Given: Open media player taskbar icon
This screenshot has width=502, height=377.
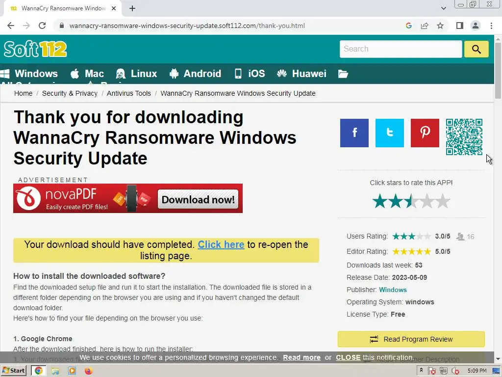Looking at the screenshot, I should [72, 371].
